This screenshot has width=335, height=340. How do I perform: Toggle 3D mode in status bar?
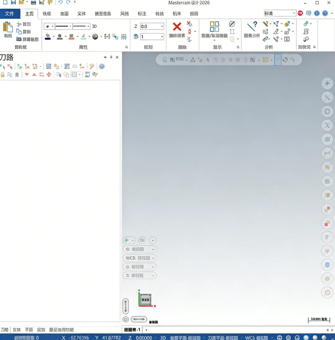click(x=163, y=338)
